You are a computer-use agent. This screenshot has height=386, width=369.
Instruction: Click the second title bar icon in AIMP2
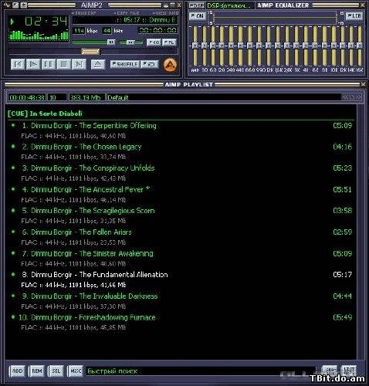point(15,5)
